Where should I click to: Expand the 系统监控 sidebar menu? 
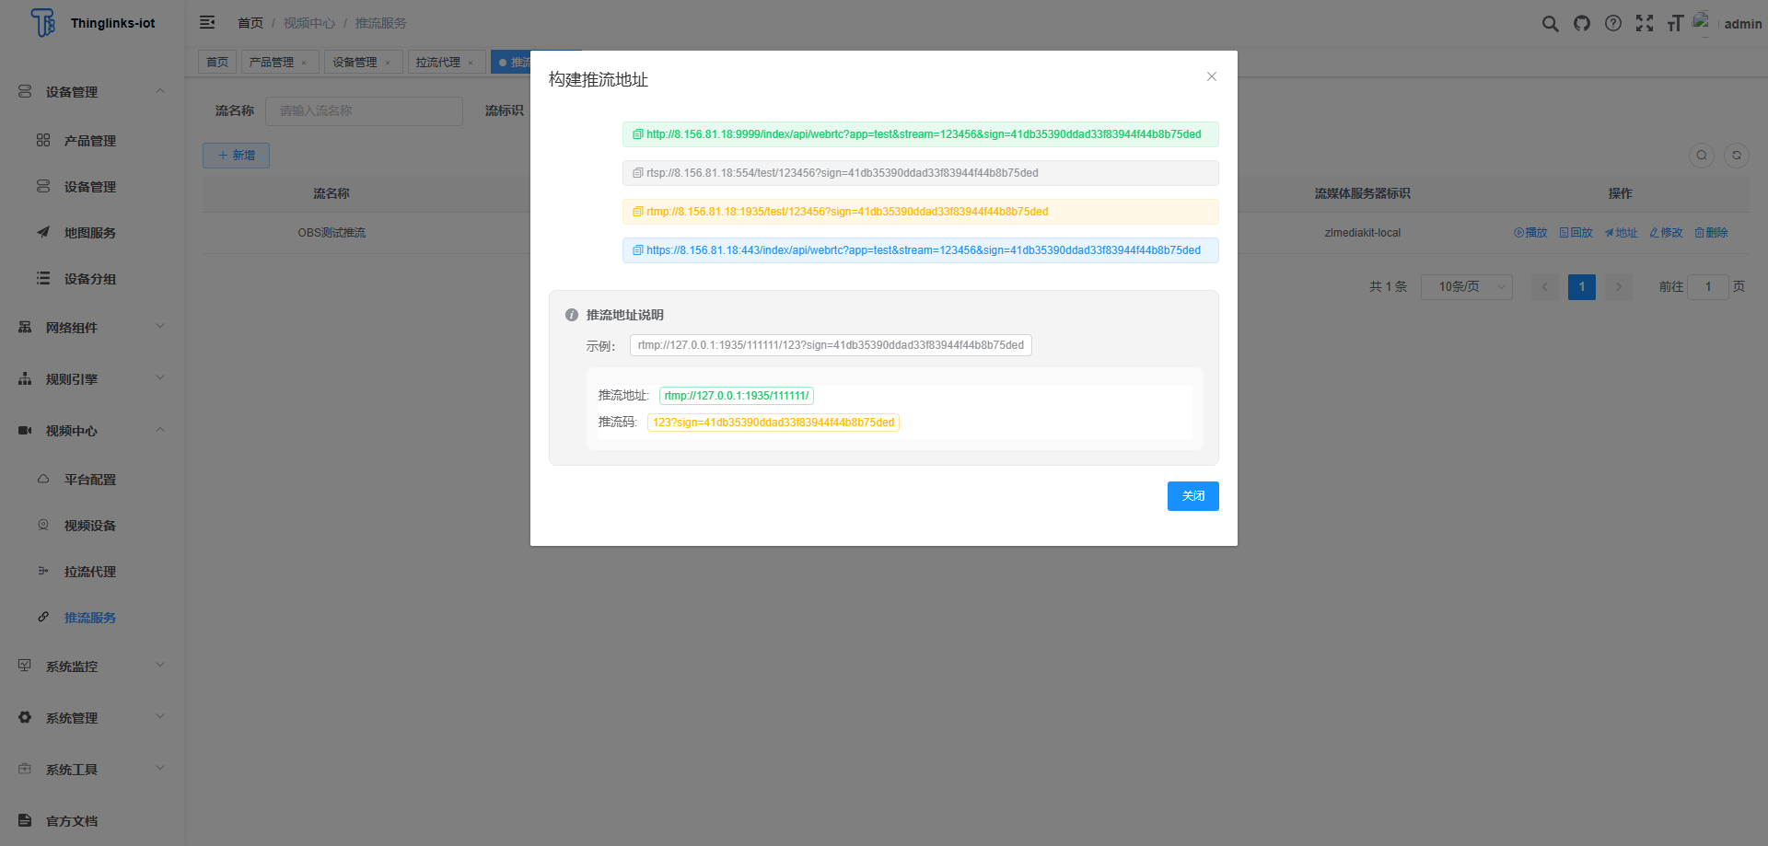[90, 666]
